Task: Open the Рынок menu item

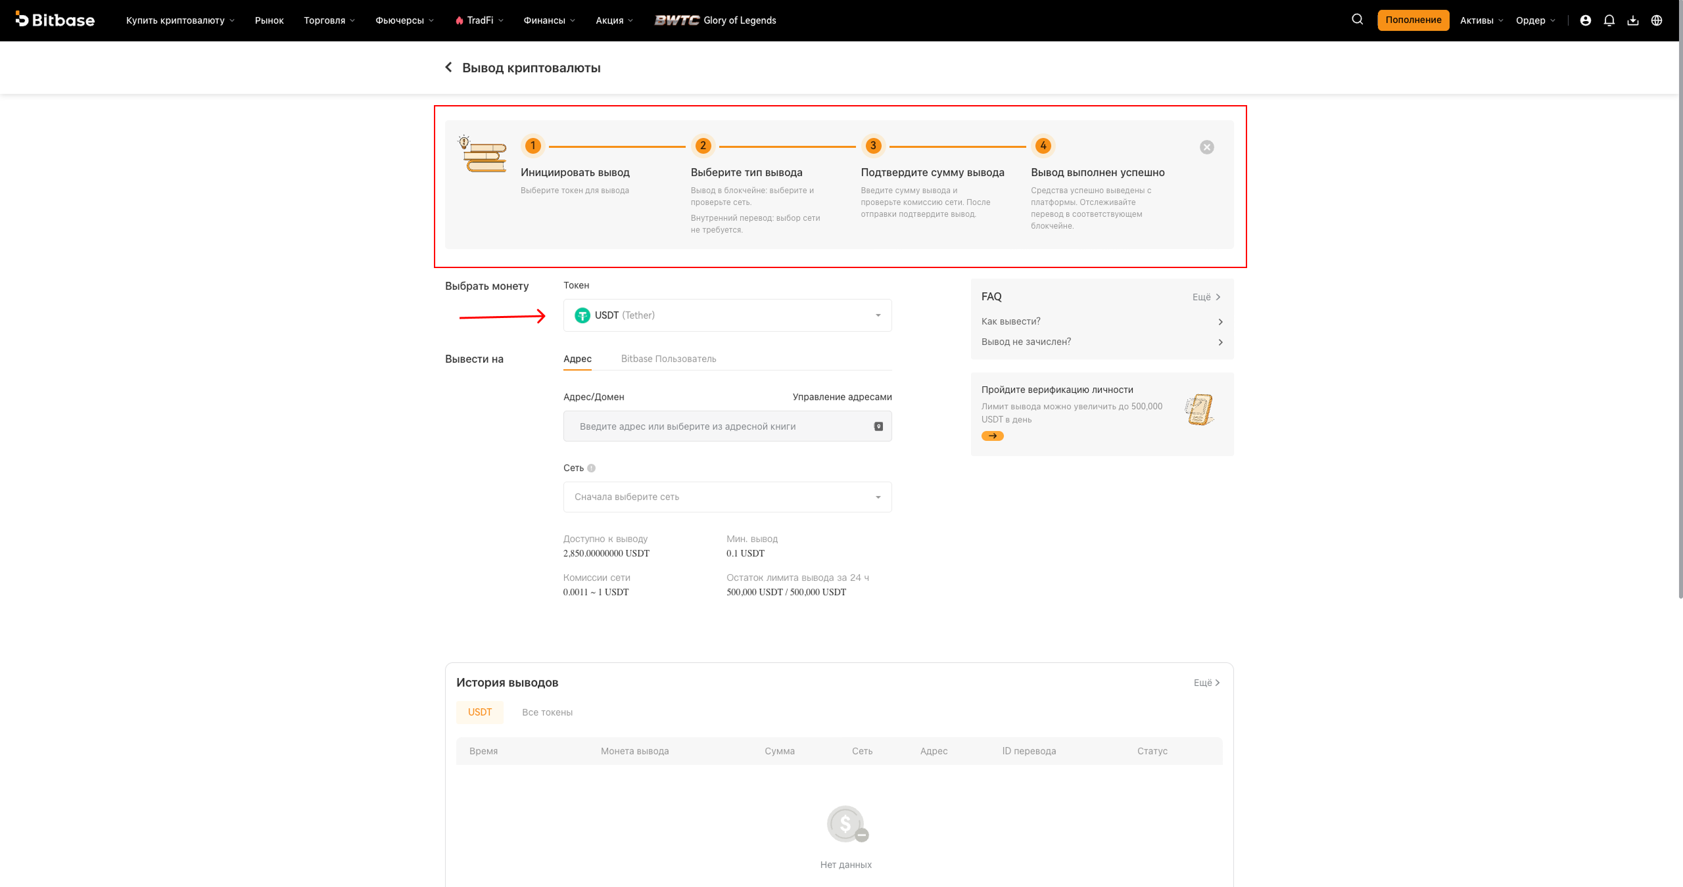Action: 269,20
